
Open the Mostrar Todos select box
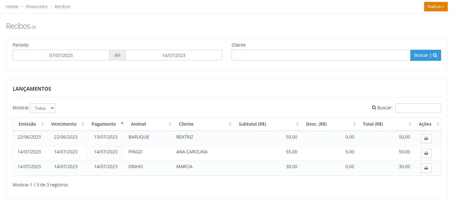pos(43,108)
